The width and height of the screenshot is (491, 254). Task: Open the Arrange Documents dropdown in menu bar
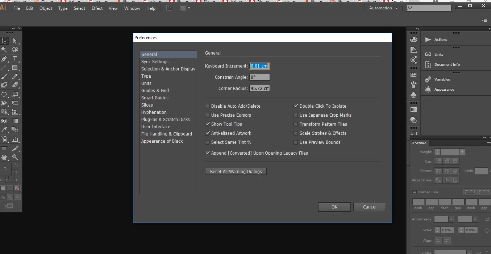point(185,8)
